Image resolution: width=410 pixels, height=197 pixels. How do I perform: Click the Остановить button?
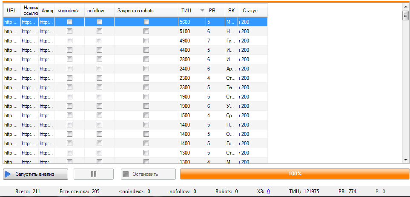click(148, 174)
